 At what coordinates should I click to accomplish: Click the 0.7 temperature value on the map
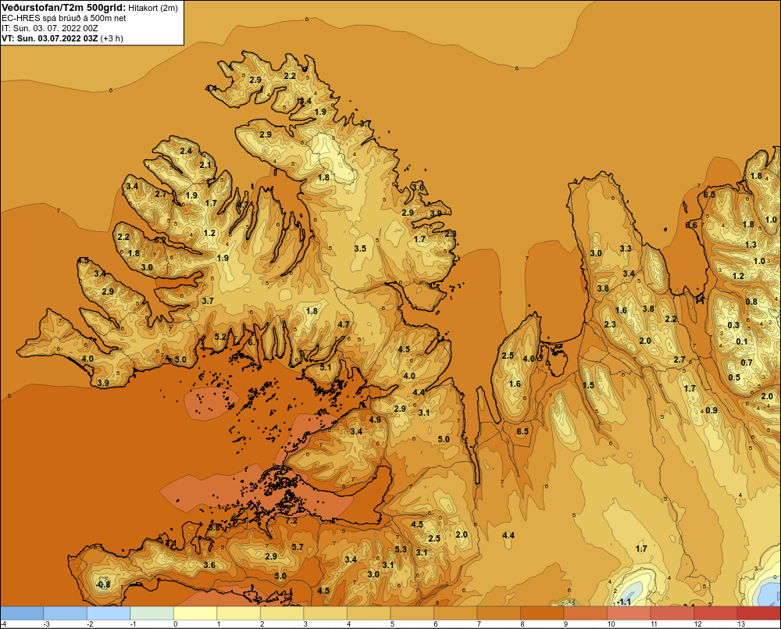(746, 363)
